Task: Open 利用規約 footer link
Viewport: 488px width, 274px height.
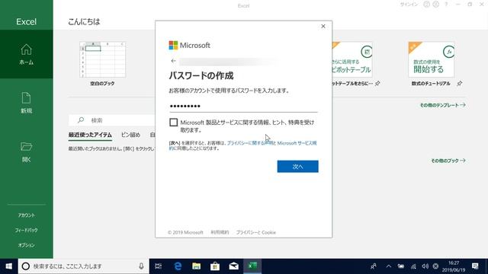Action: coord(220,232)
